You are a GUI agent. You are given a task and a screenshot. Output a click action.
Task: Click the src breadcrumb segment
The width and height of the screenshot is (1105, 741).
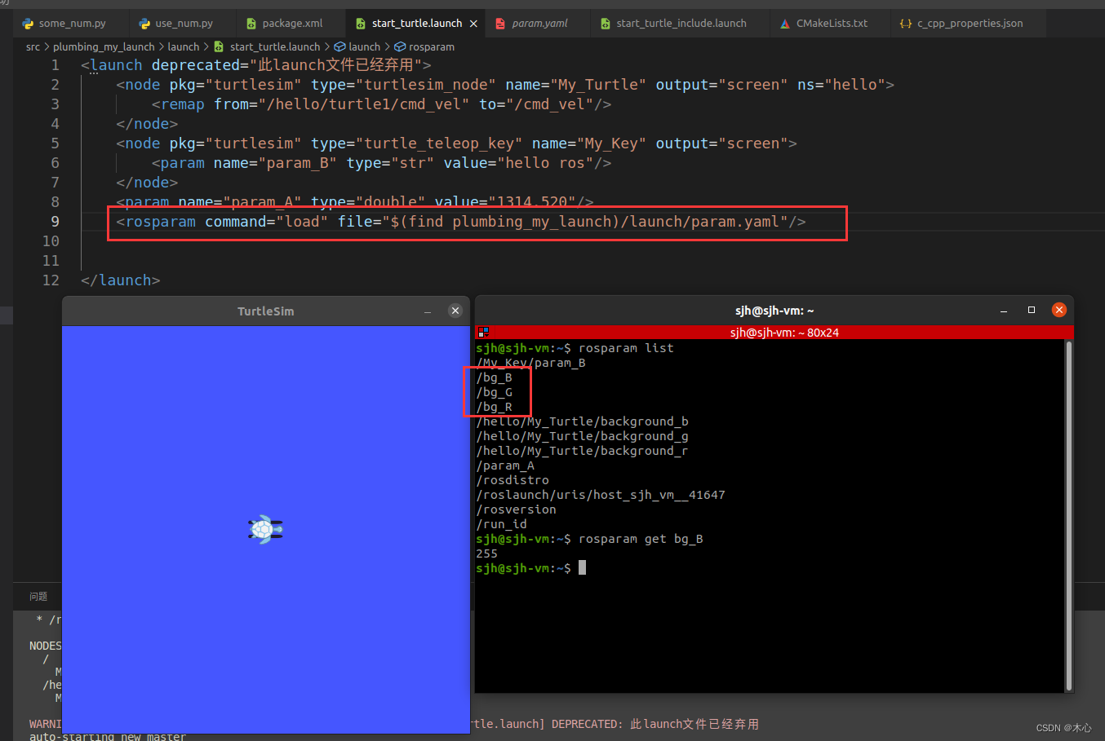(x=33, y=47)
